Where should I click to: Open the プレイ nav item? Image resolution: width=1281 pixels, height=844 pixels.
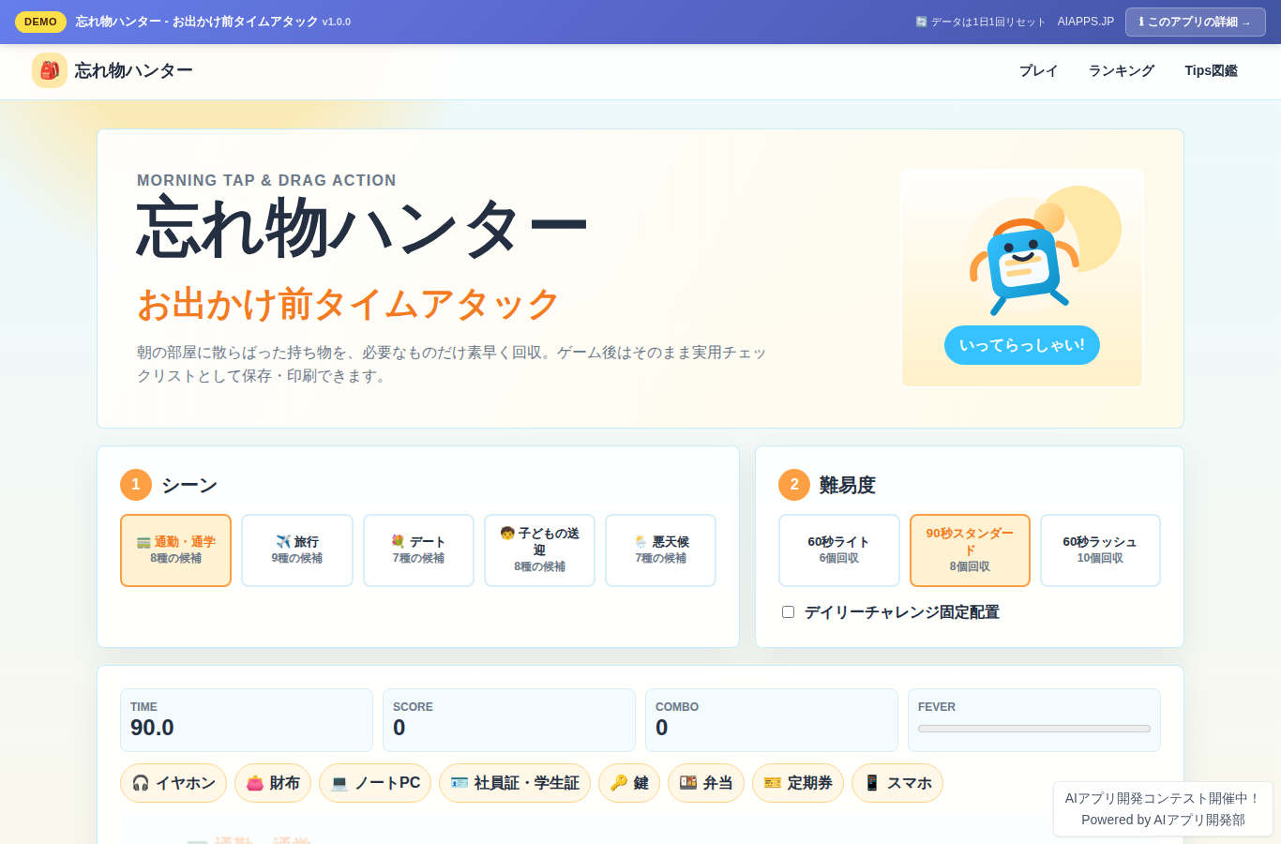click(x=1038, y=70)
